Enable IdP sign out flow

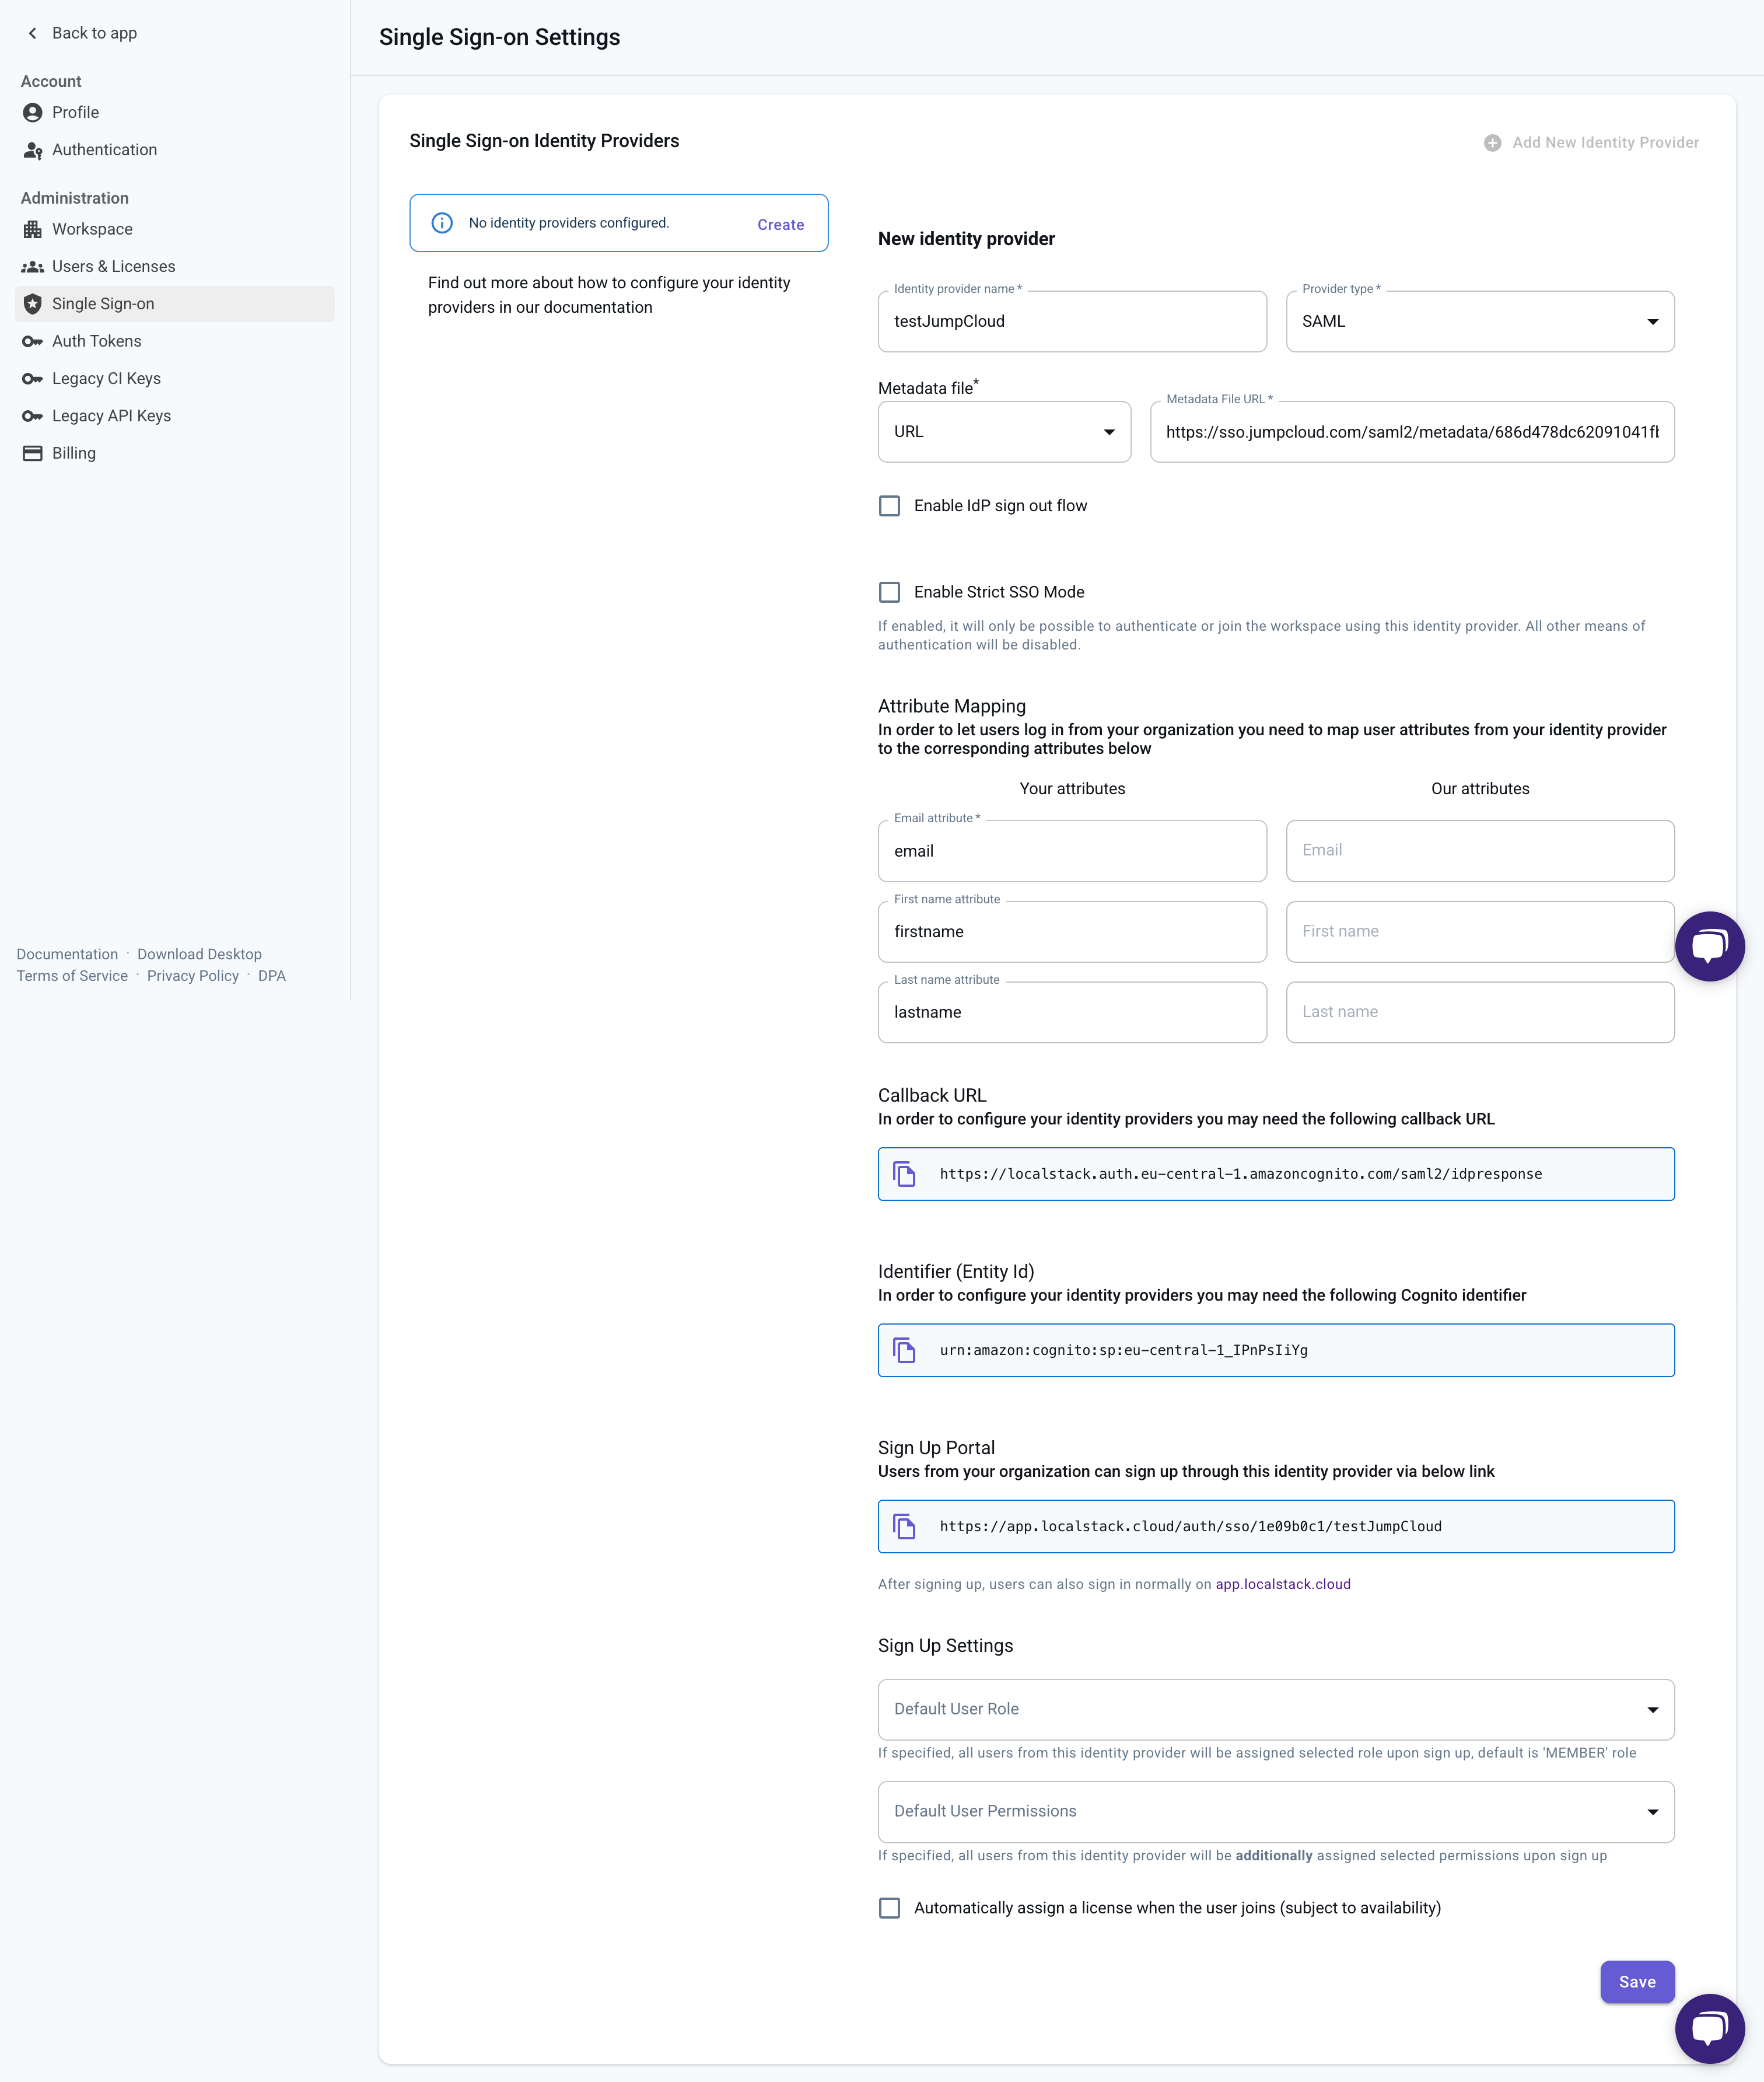(890, 505)
